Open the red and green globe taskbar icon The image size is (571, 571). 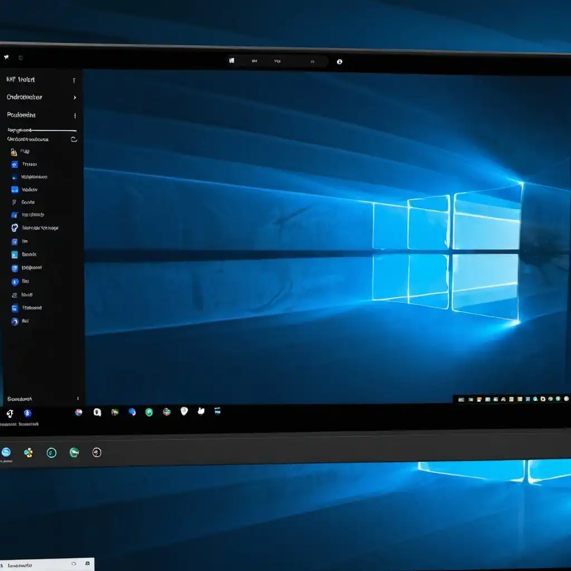167,412
